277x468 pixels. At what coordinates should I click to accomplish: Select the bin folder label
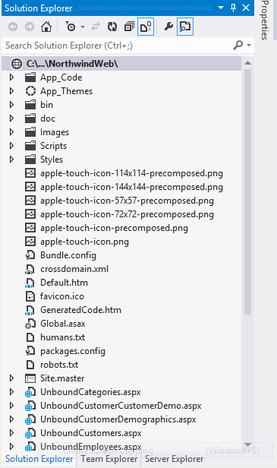pyautogui.click(x=46, y=105)
